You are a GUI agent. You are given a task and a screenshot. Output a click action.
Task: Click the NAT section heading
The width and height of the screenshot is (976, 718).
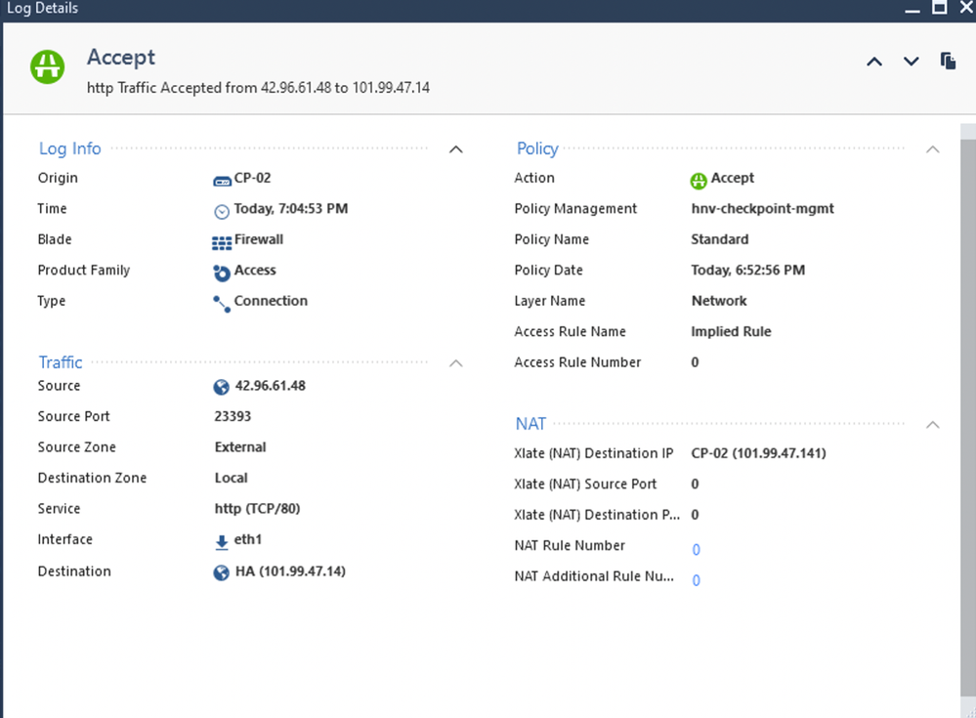[530, 424]
